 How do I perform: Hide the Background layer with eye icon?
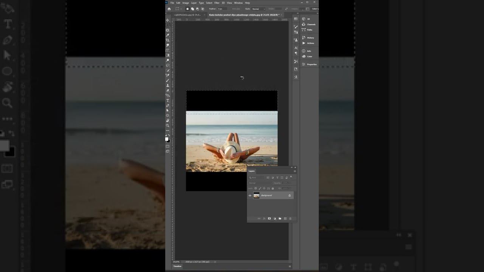250,195
